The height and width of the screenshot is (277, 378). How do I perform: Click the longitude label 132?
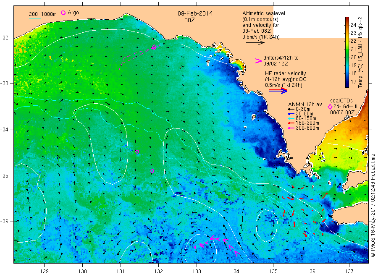(x=159, y=272)
